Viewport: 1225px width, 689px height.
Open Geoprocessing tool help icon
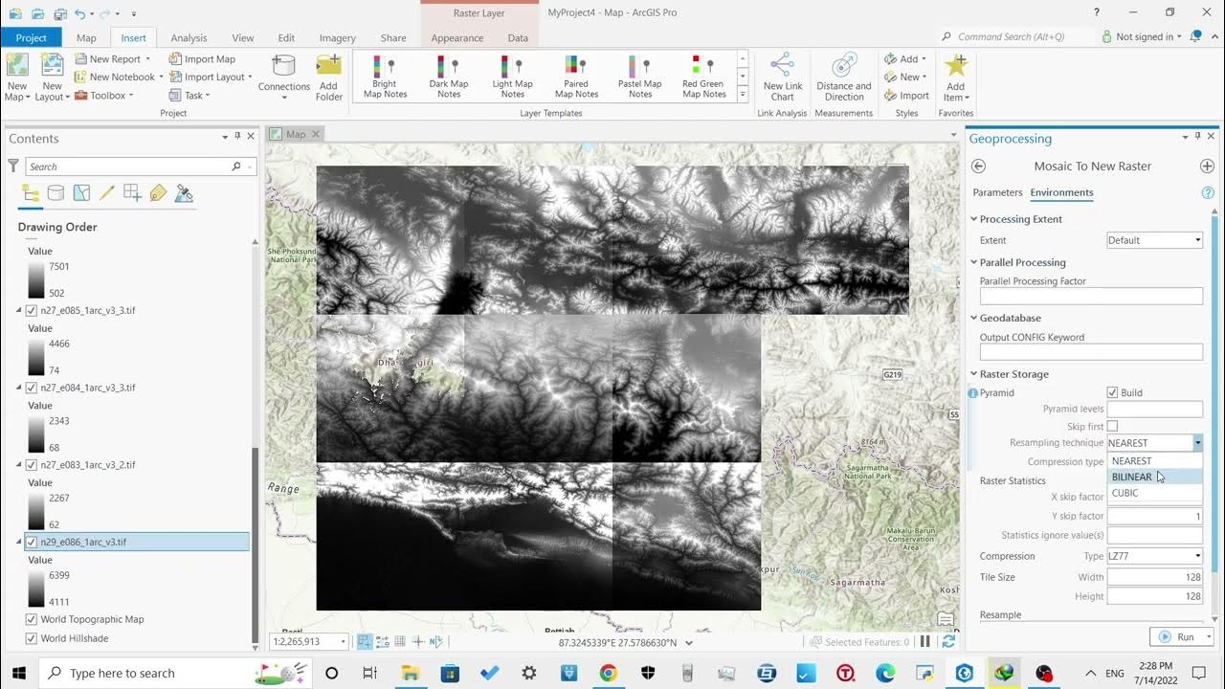[1208, 193]
